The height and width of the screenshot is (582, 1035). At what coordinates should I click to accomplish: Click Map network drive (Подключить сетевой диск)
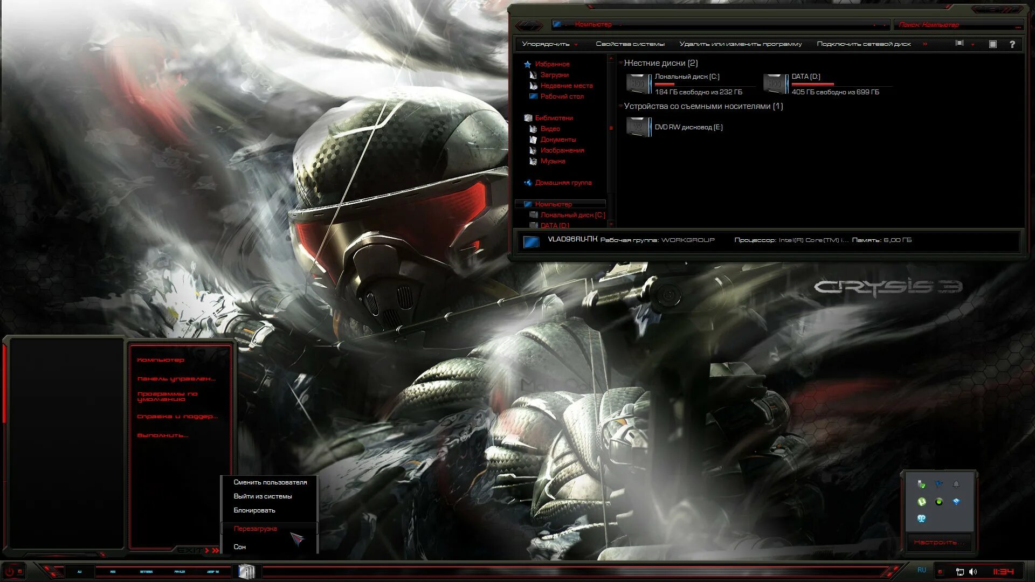pyautogui.click(x=864, y=44)
